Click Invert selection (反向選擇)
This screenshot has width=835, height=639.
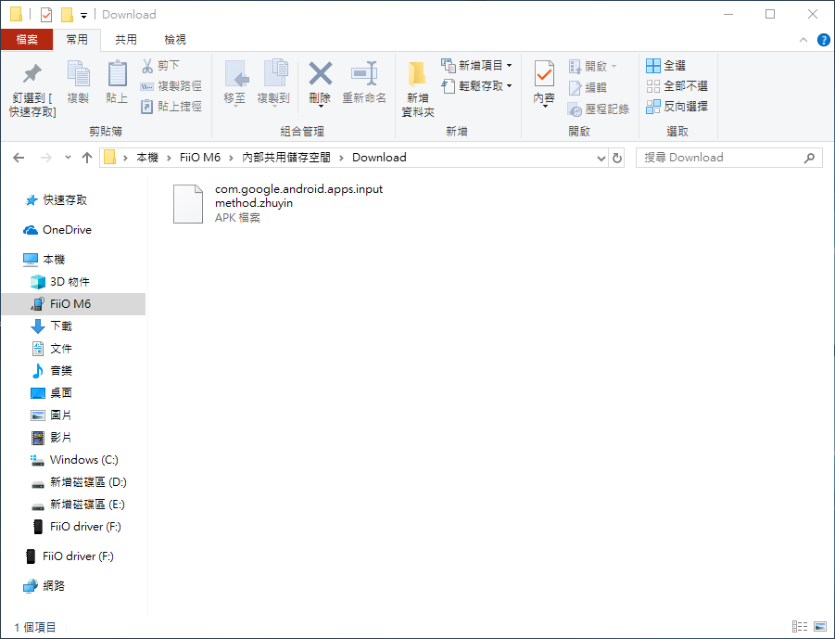[x=677, y=107]
